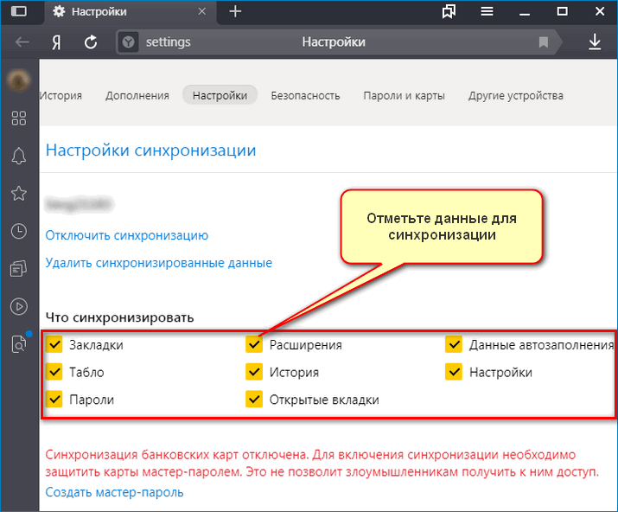
Task: Open the stacked pages icon in sidebar
Action: tap(18, 269)
